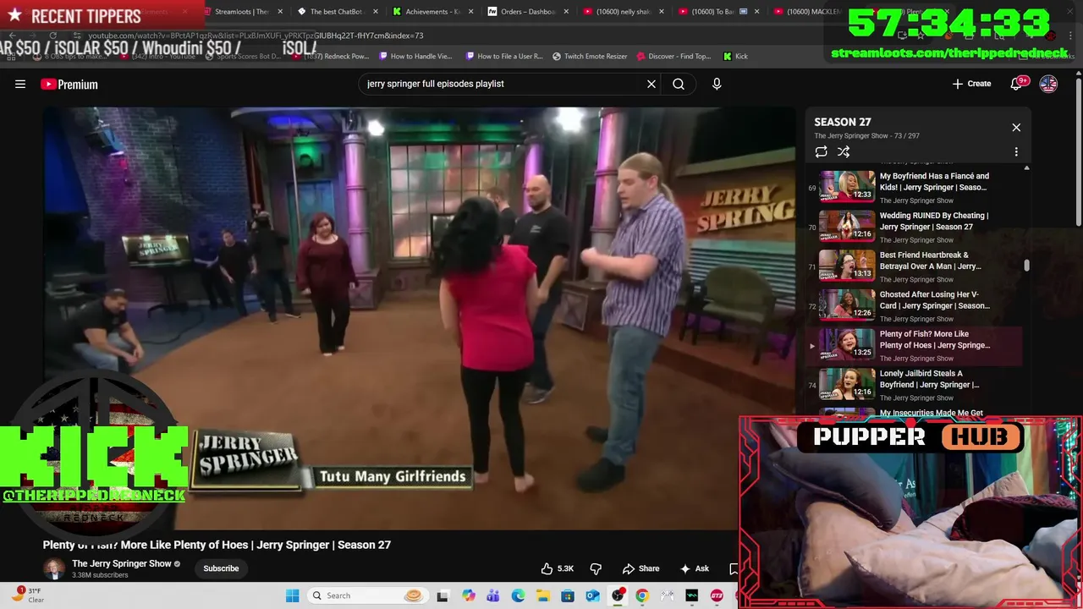
Task: Select current 'Plenty of Fish?' playlist item
Action: coord(915,345)
